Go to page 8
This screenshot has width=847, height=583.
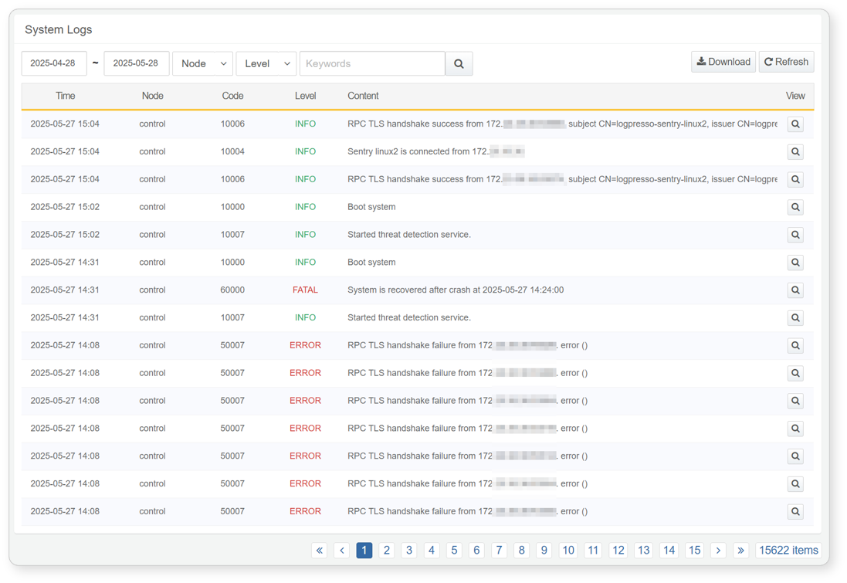pos(521,550)
